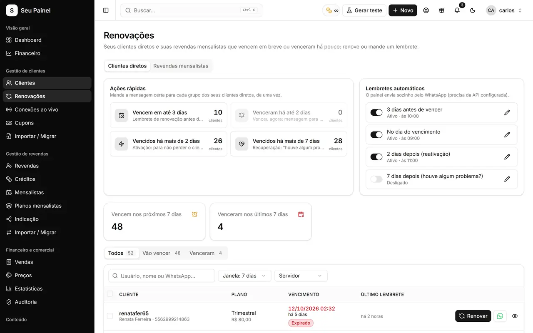533x333 pixels.
Task: Edit the 'No dia do vencimento' reminder
Action: [x=507, y=134]
